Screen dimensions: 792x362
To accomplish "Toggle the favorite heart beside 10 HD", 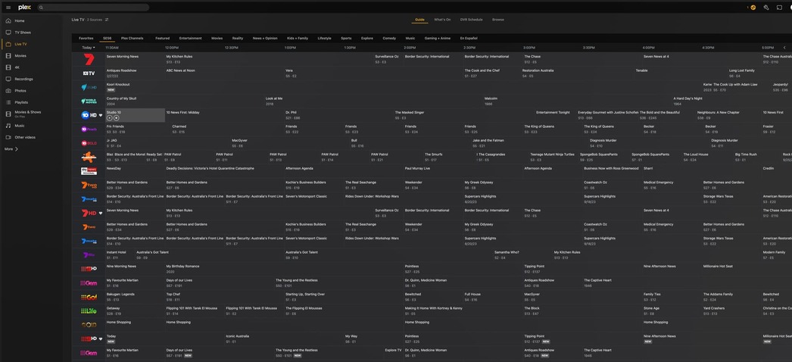I will pyautogui.click(x=101, y=115).
